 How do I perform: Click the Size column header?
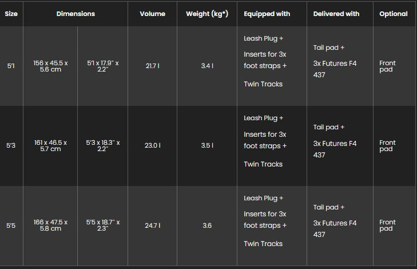pos(11,14)
